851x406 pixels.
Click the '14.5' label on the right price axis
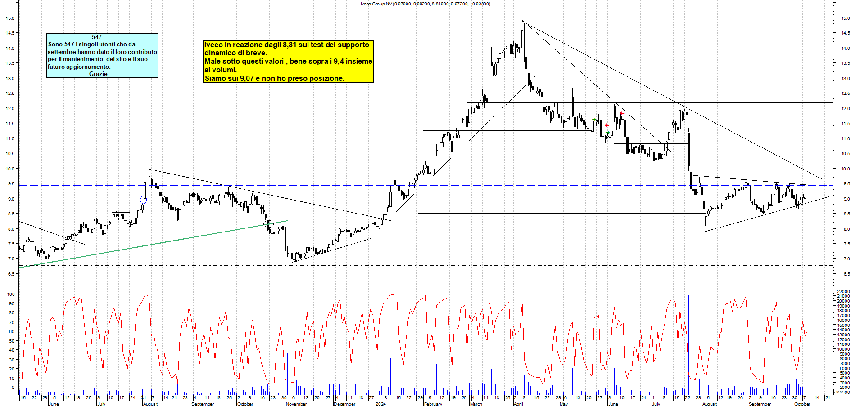[845, 33]
